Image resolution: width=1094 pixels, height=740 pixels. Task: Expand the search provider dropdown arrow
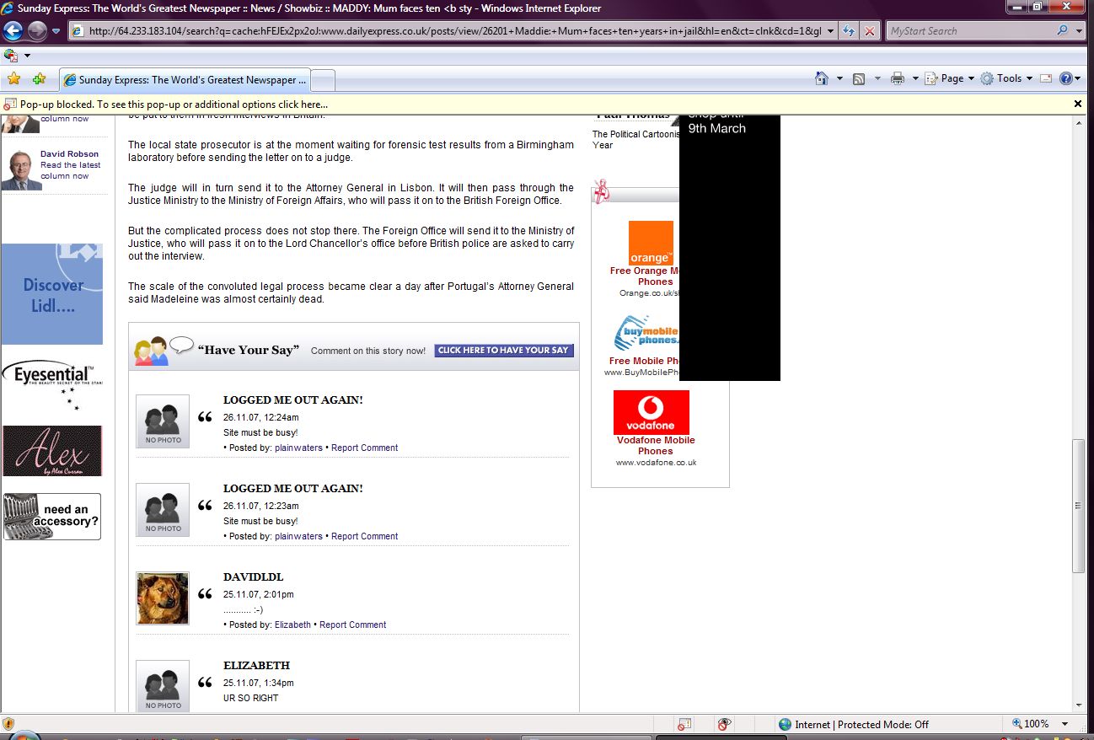[x=1080, y=31]
